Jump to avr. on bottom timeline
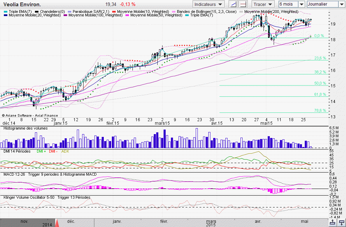 (258, 221)
